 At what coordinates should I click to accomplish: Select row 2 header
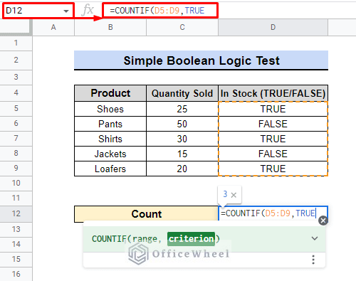16,60
